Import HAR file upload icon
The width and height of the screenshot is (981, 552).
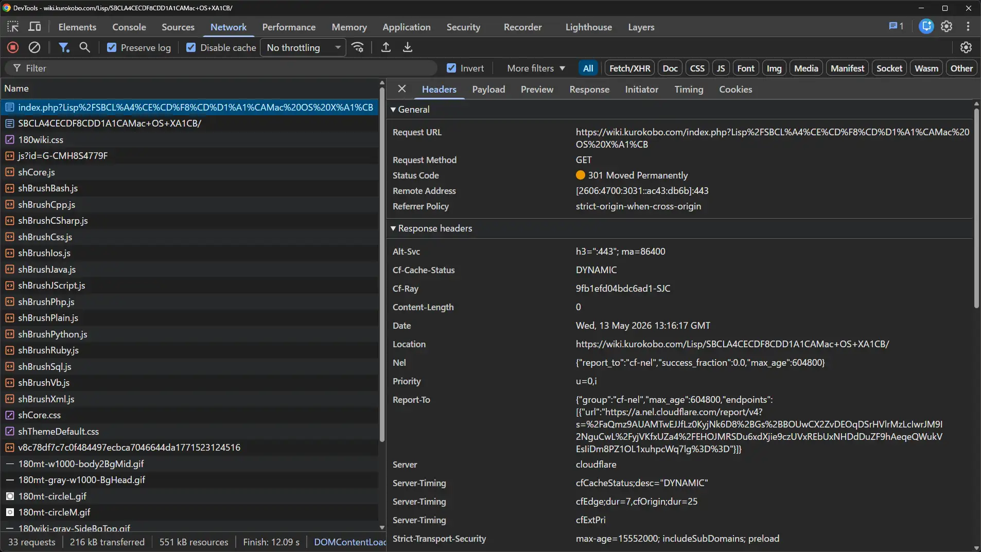tap(386, 47)
